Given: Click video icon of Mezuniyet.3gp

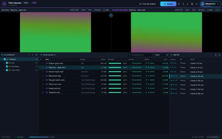Looking at the screenshot, I should point(47,76).
